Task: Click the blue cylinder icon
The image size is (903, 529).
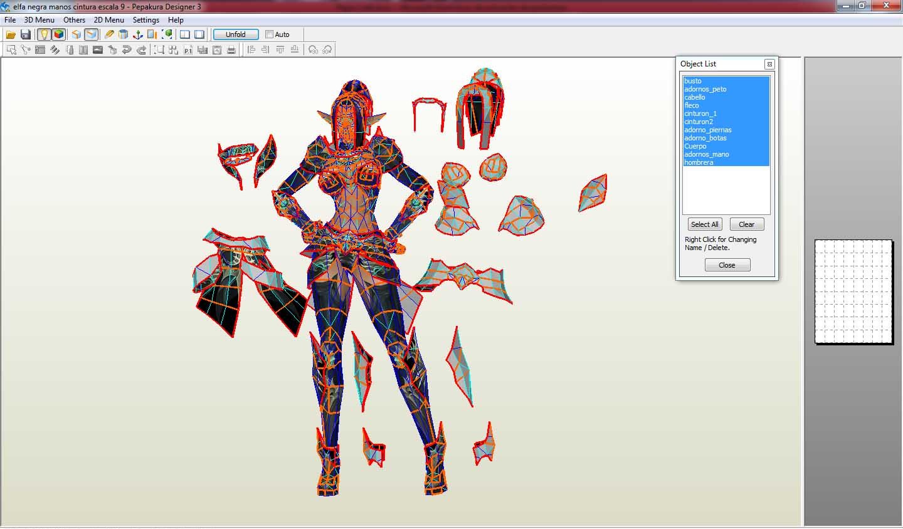Action: [x=124, y=34]
